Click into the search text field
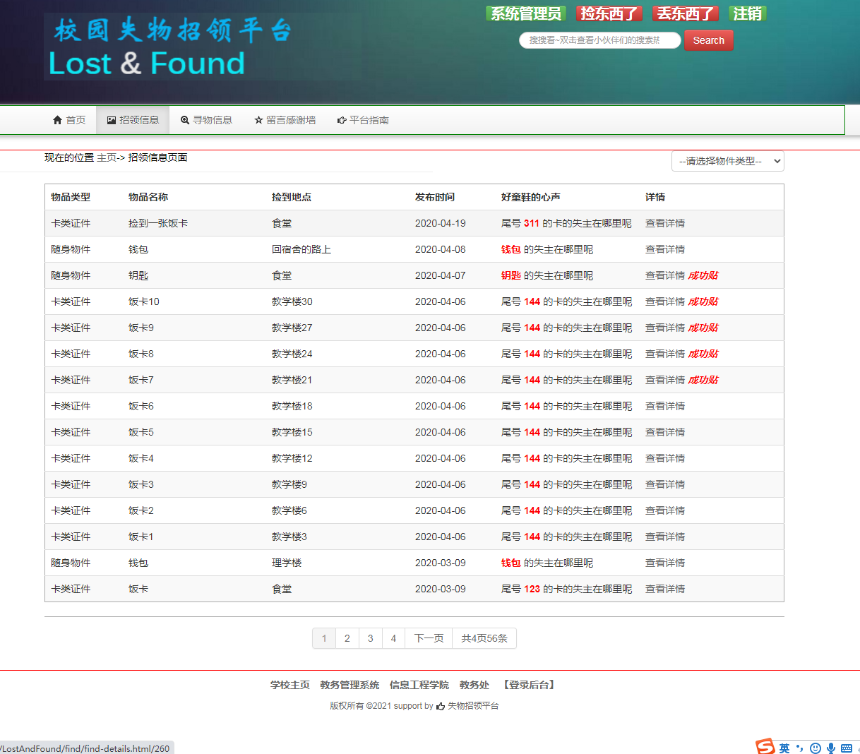860x754 pixels. [x=599, y=40]
